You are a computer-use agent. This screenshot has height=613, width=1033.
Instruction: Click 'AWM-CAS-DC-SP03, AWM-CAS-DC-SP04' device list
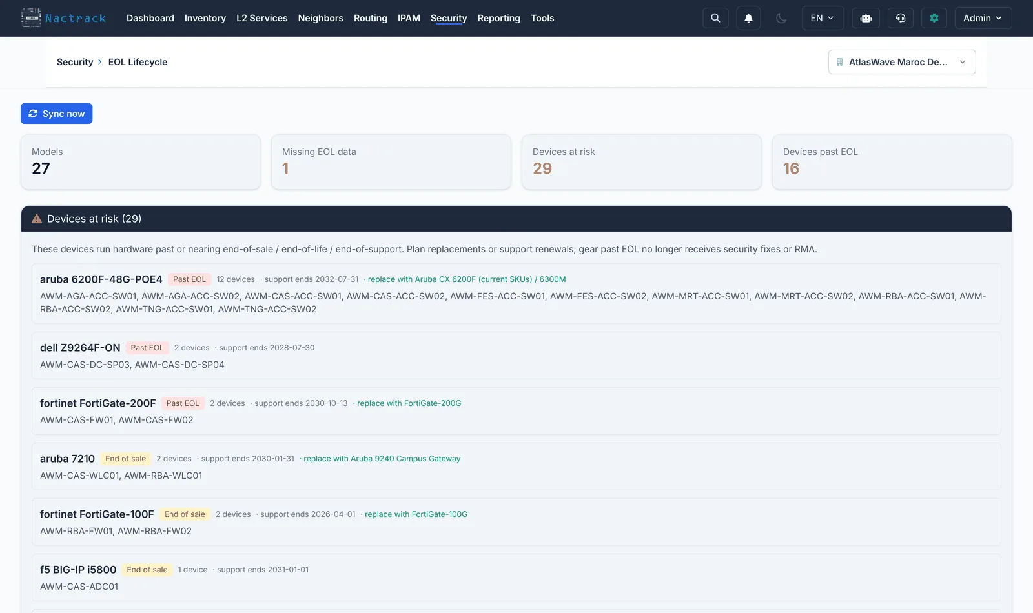point(132,365)
